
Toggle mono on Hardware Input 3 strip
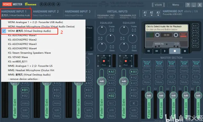(89, 103)
